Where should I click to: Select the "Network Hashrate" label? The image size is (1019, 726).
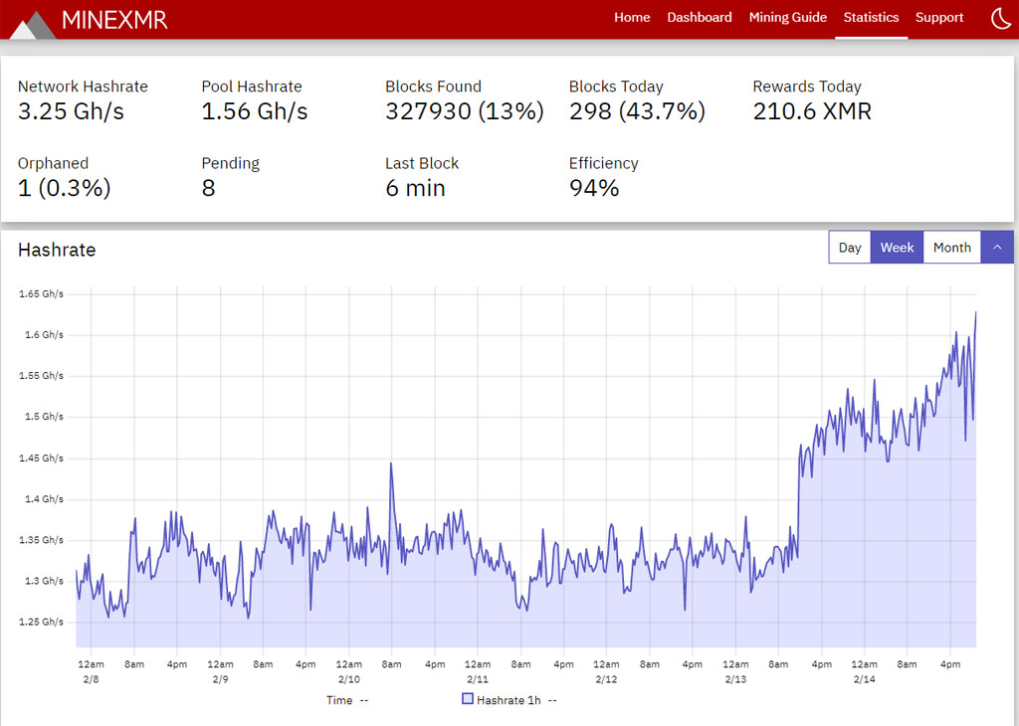(x=83, y=87)
